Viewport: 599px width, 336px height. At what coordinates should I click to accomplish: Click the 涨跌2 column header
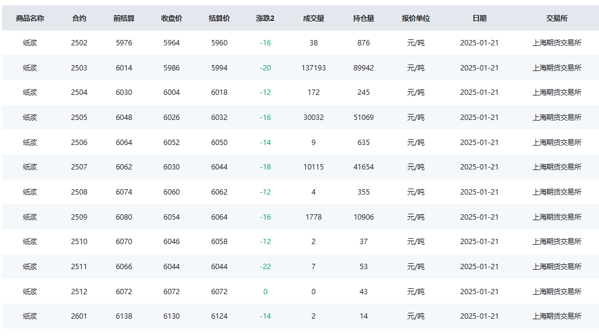pyautogui.click(x=265, y=19)
